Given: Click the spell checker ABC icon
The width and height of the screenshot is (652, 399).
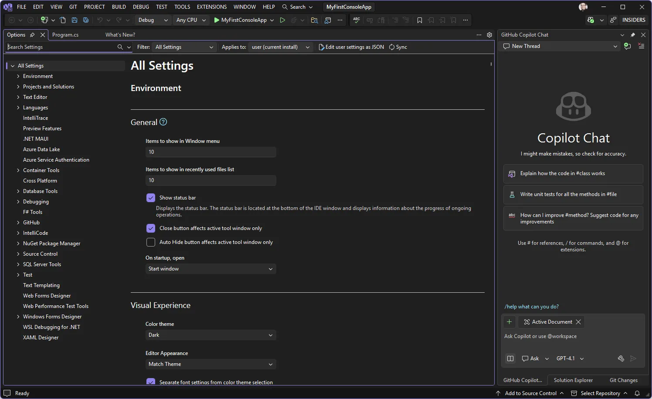Looking at the screenshot, I should 357,20.
